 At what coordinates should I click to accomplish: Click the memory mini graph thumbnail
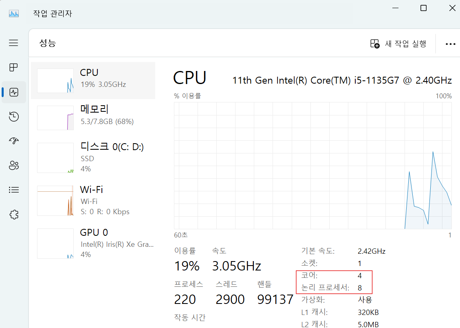55,118
